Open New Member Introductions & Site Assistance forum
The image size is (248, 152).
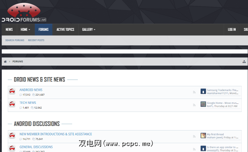click(x=56, y=134)
